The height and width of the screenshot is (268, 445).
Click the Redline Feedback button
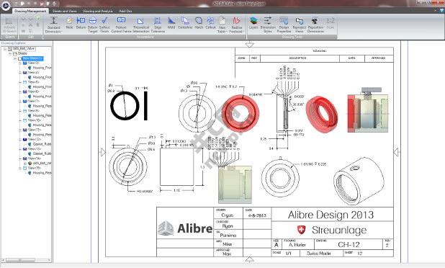point(236,24)
